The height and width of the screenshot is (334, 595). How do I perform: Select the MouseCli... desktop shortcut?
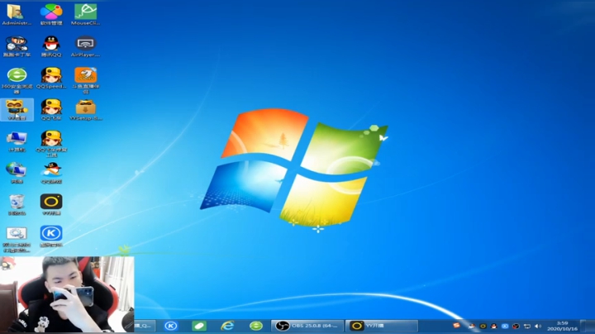85,15
